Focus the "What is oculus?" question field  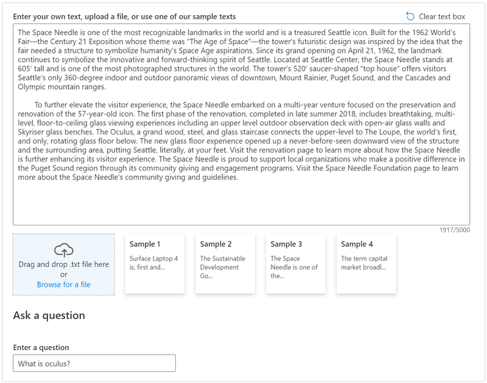[94, 363]
